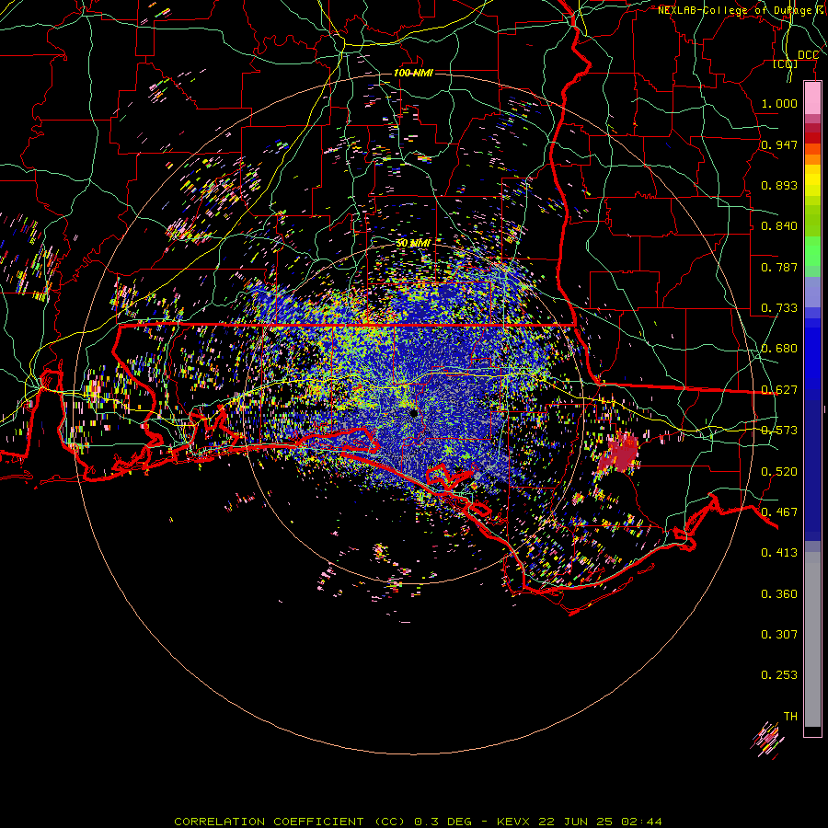This screenshot has height=828, width=828.
Task: Select the 0.520 legend value
Action: [779, 472]
